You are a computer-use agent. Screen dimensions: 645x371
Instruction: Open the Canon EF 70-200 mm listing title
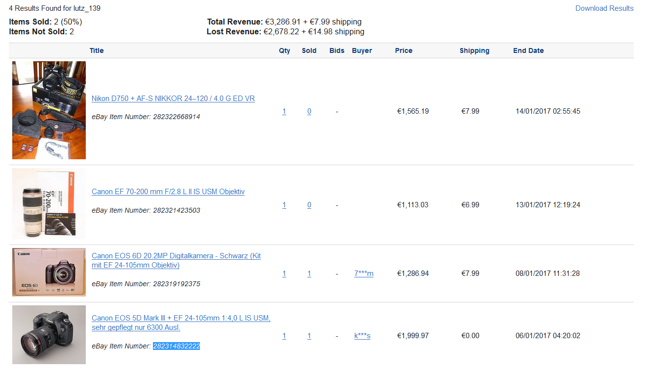click(168, 192)
